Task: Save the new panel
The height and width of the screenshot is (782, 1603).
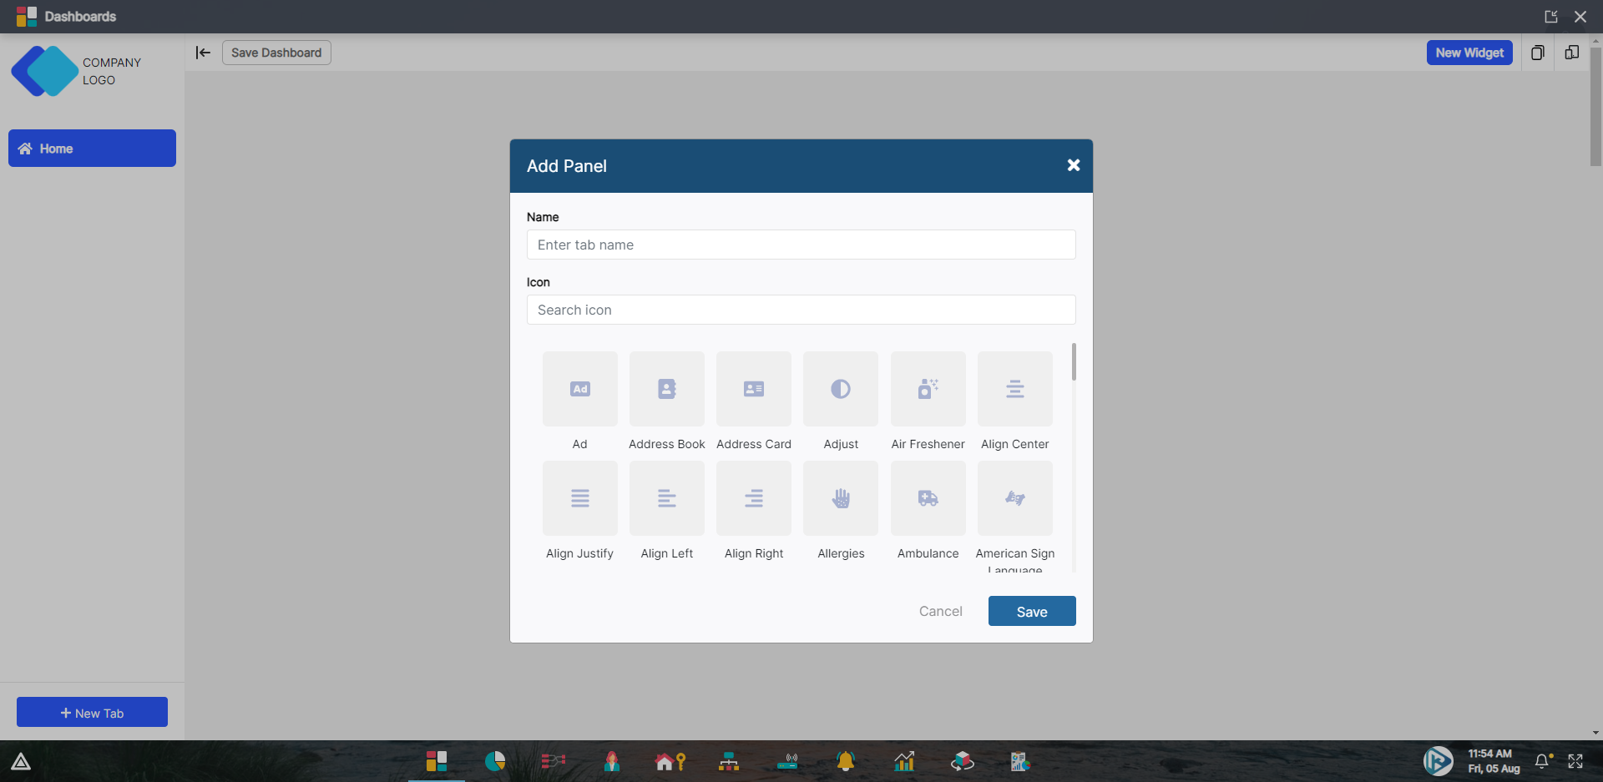Action: [x=1031, y=610]
